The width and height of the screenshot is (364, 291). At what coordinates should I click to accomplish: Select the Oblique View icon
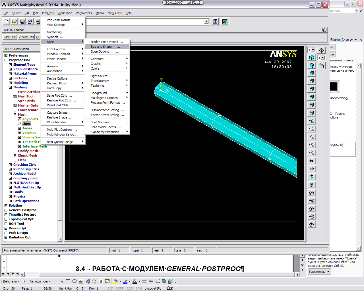point(312,65)
